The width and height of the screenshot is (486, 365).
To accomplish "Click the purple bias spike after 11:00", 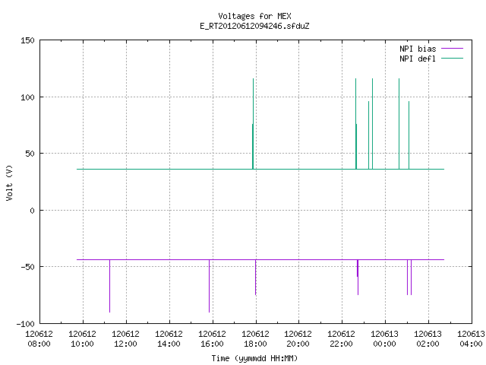I will 109,286.
